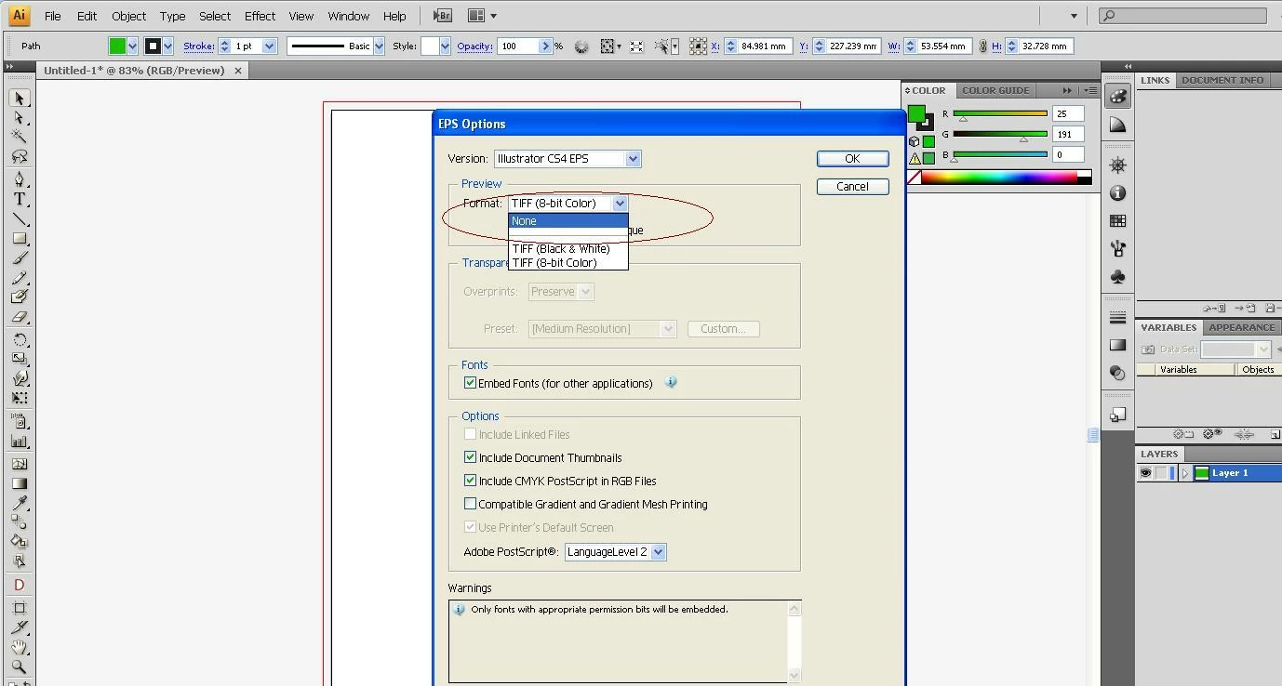
Task: Open the Style dropdown in control bar
Action: click(x=445, y=46)
